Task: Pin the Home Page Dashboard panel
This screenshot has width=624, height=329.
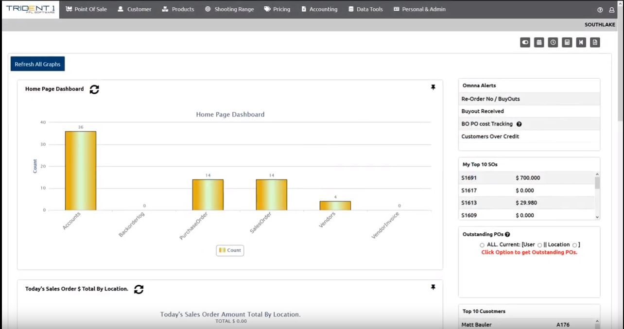Action: pos(433,87)
